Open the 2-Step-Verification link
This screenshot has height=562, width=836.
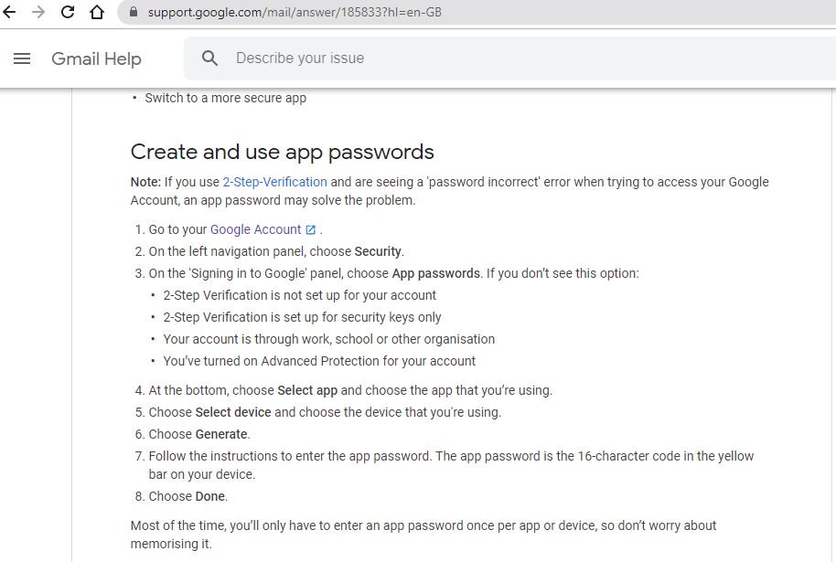pyautogui.click(x=274, y=182)
